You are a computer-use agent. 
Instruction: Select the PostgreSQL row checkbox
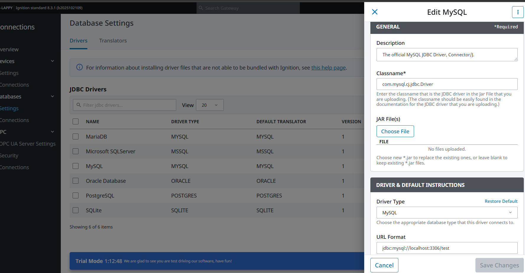(x=76, y=195)
